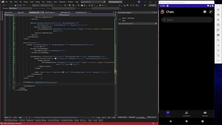This screenshot has height=125, width=222.
Task: Tap the pencil compose icon in Chats header
Action: coord(211,12)
